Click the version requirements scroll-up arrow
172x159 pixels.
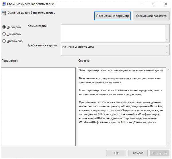167,47
